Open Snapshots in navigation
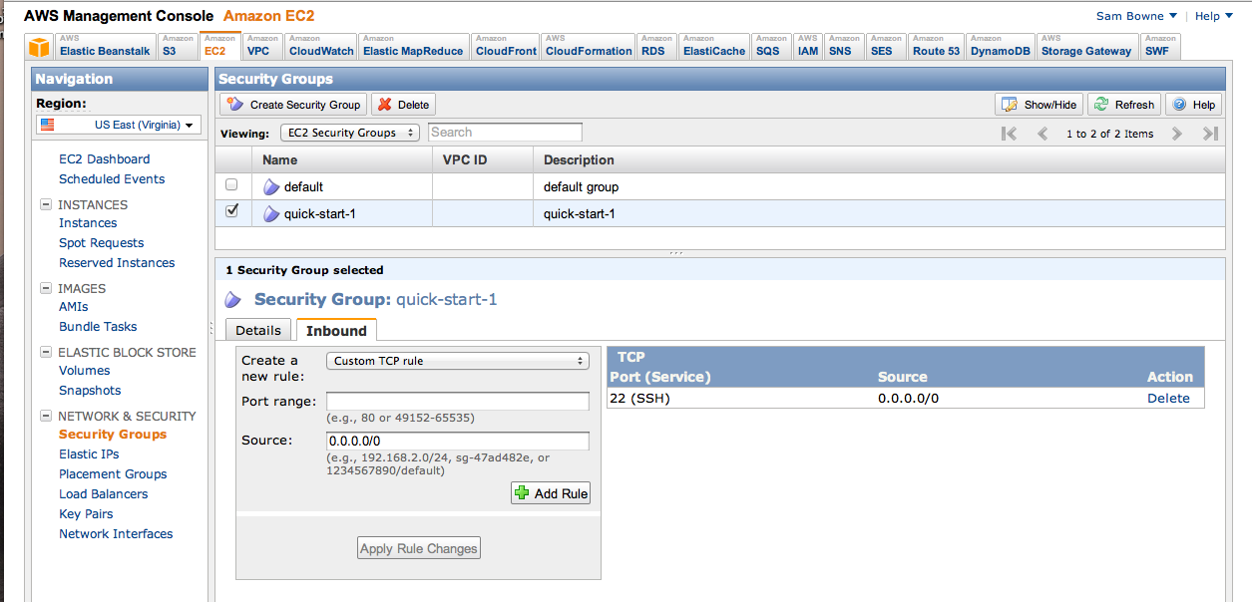Image resolution: width=1252 pixels, height=602 pixels. coord(90,391)
